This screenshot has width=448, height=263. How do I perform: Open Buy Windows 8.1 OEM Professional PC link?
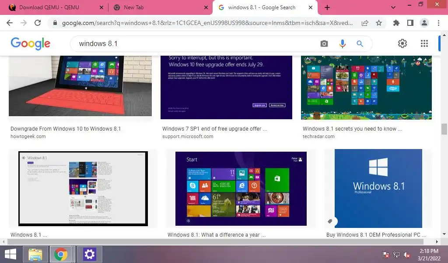[376, 235]
